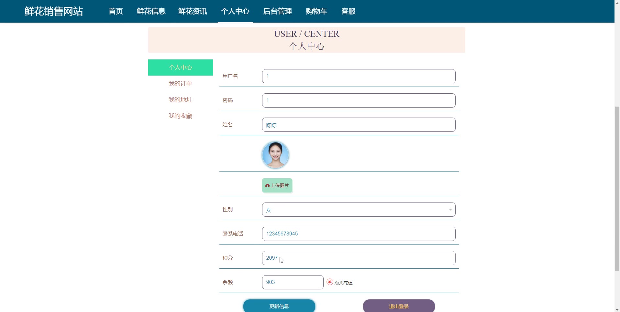This screenshot has width=620, height=312.
Task: Open the 性别 dropdown arrow
Action: tap(450, 210)
